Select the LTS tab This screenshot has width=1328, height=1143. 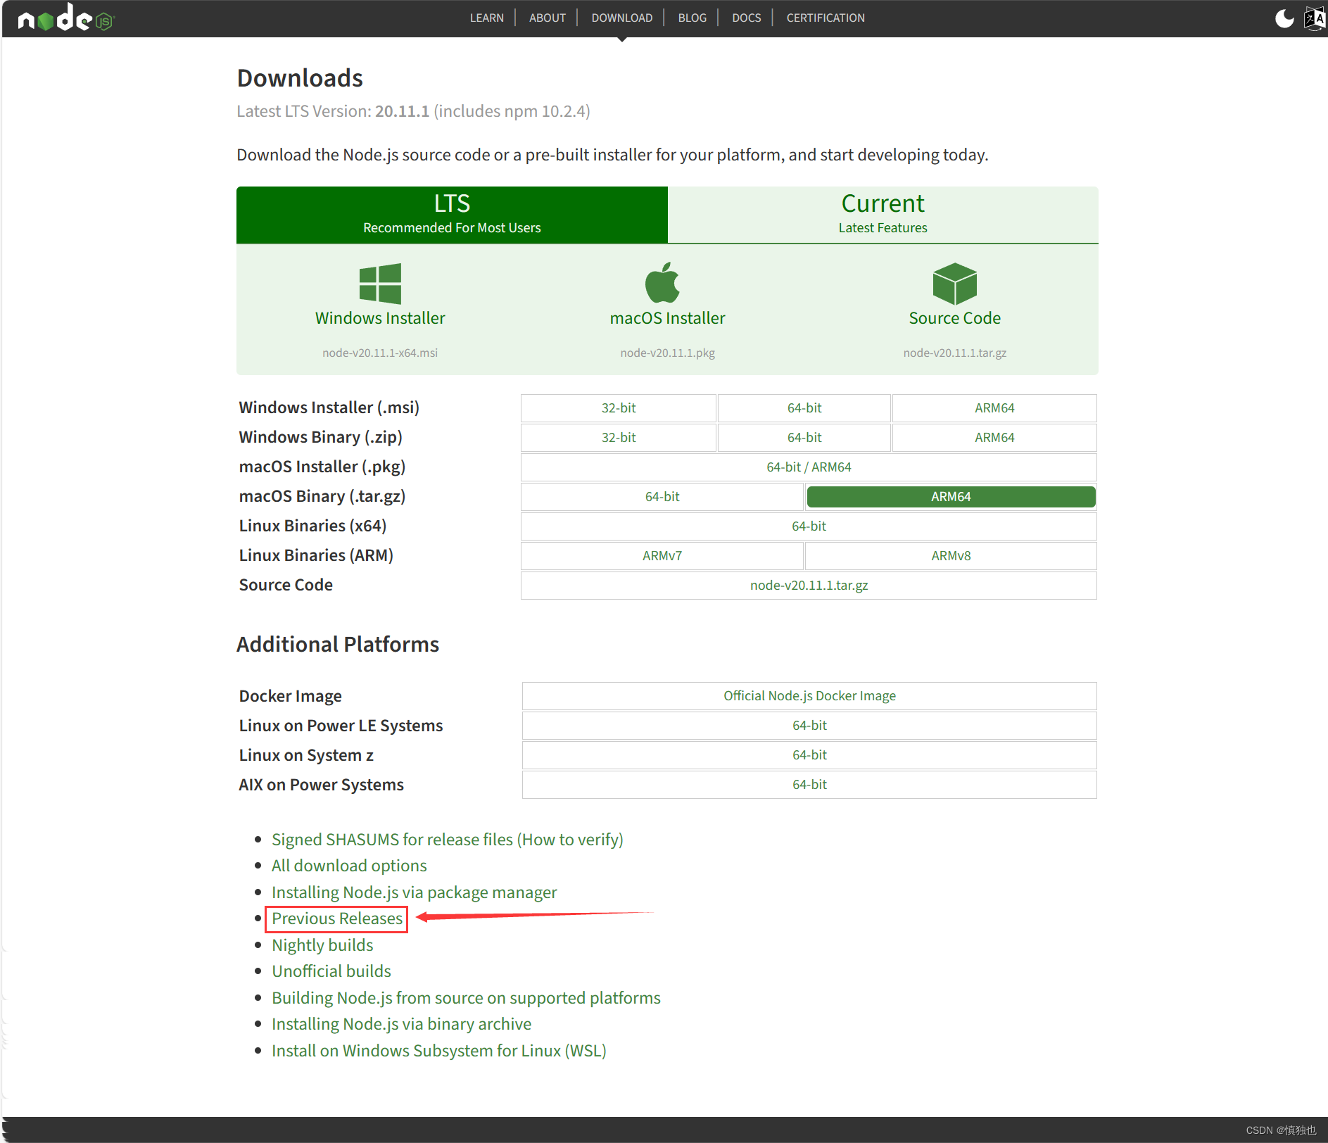[452, 215]
